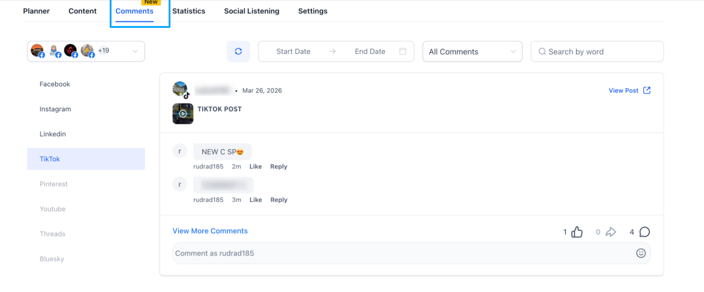Click the 'TIKTOK POST' title text
The height and width of the screenshot is (292, 704).
[220, 109]
